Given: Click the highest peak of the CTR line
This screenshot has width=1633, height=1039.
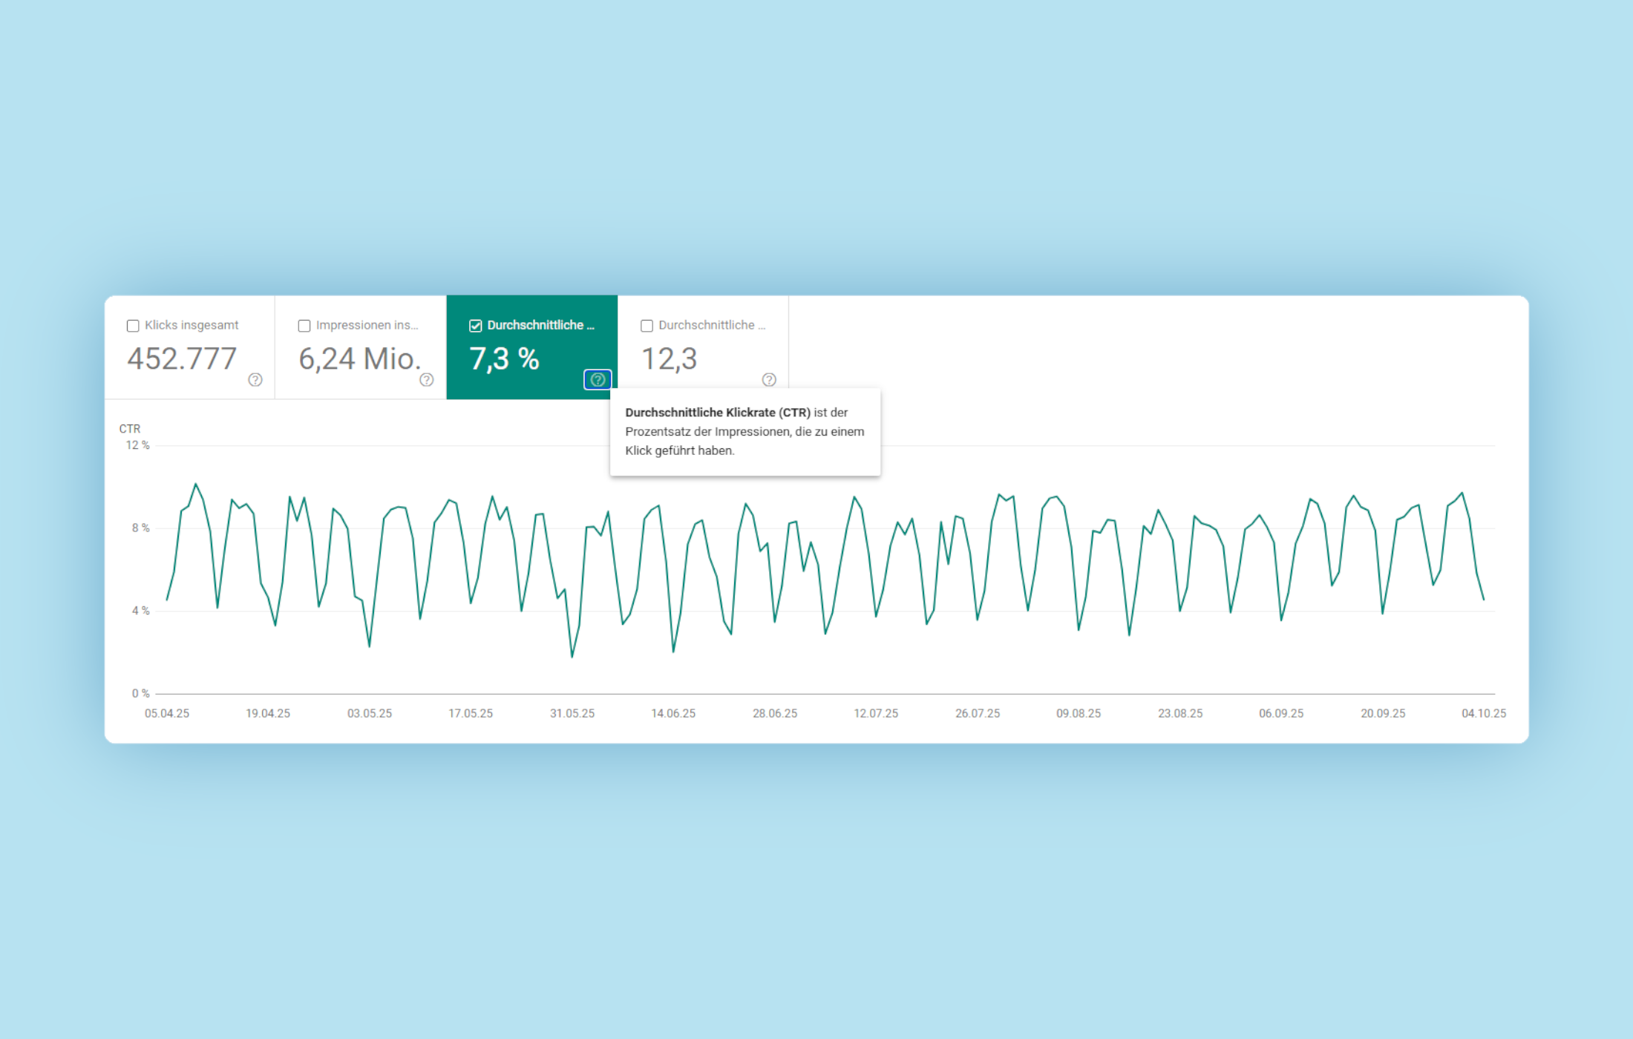Looking at the screenshot, I should [195, 483].
